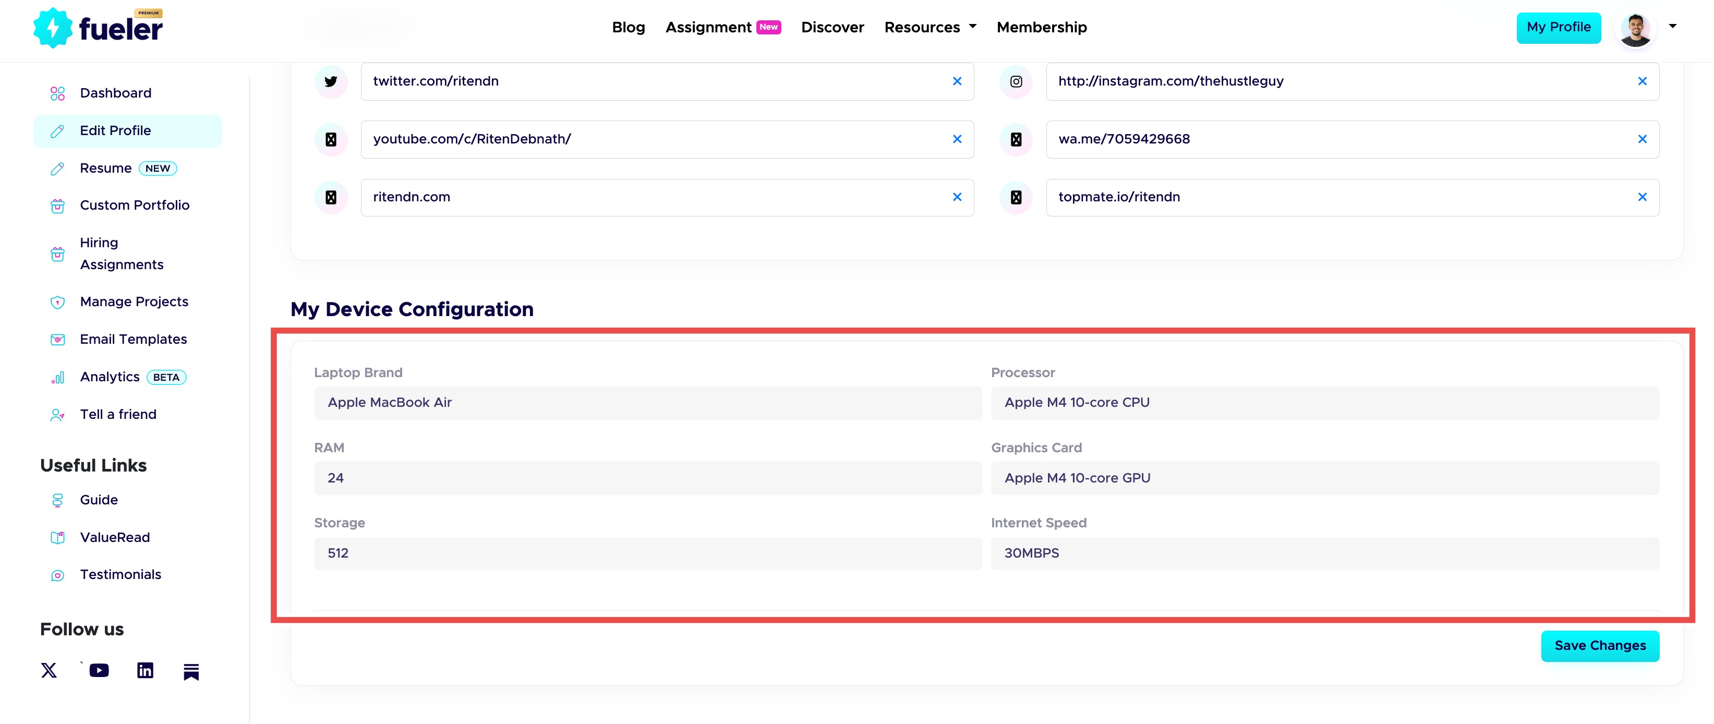The width and height of the screenshot is (1714, 724).
Task: Open the user avatar menu
Action: pos(1635,29)
